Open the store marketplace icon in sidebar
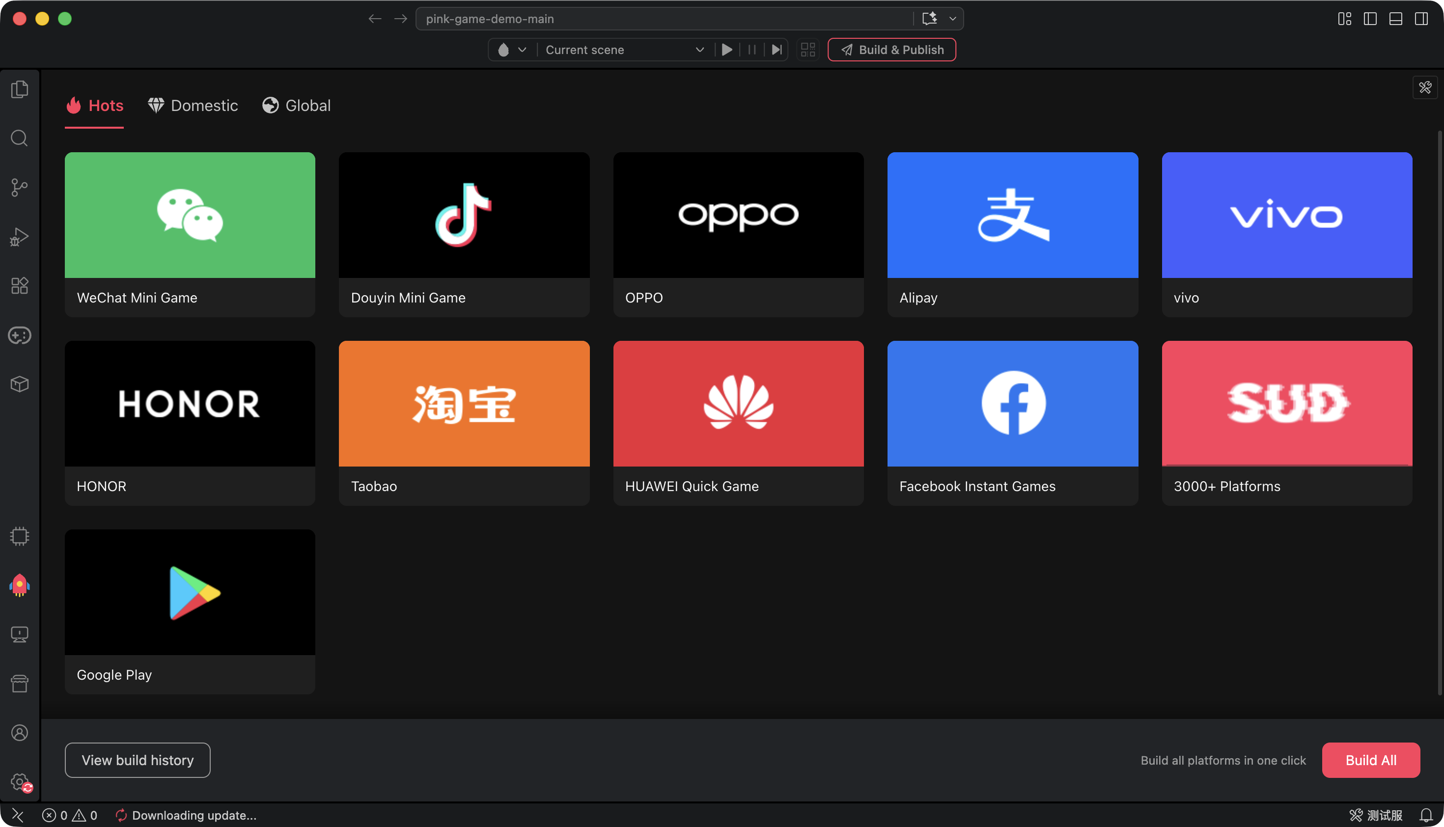Screen dimensions: 1444x827 20,683
